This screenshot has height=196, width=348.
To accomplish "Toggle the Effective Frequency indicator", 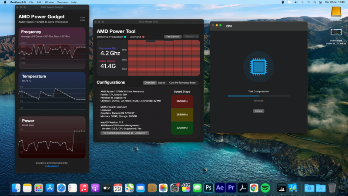I will tap(125, 37).
